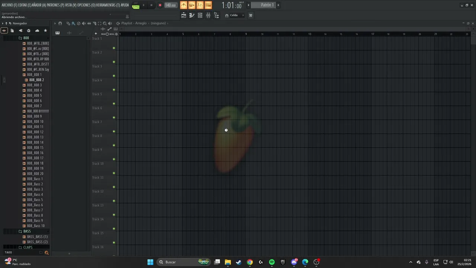Image resolution: width=476 pixels, height=268 pixels.
Task: Select the playlist Slip tool
Action: [x=89, y=23]
